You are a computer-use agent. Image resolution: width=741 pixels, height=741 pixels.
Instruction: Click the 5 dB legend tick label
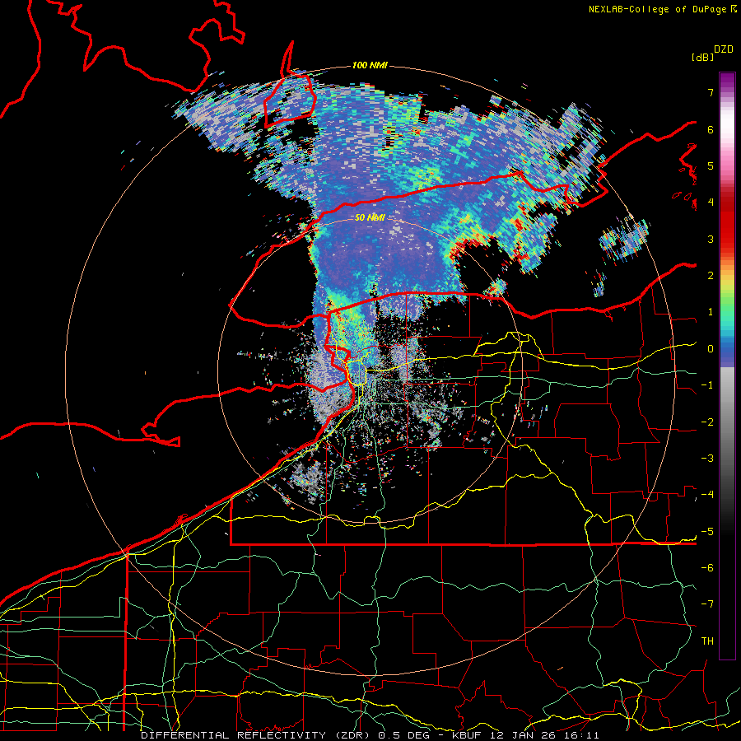pos(711,165)
